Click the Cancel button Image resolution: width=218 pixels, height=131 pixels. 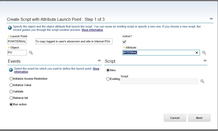tap(175, 118)
